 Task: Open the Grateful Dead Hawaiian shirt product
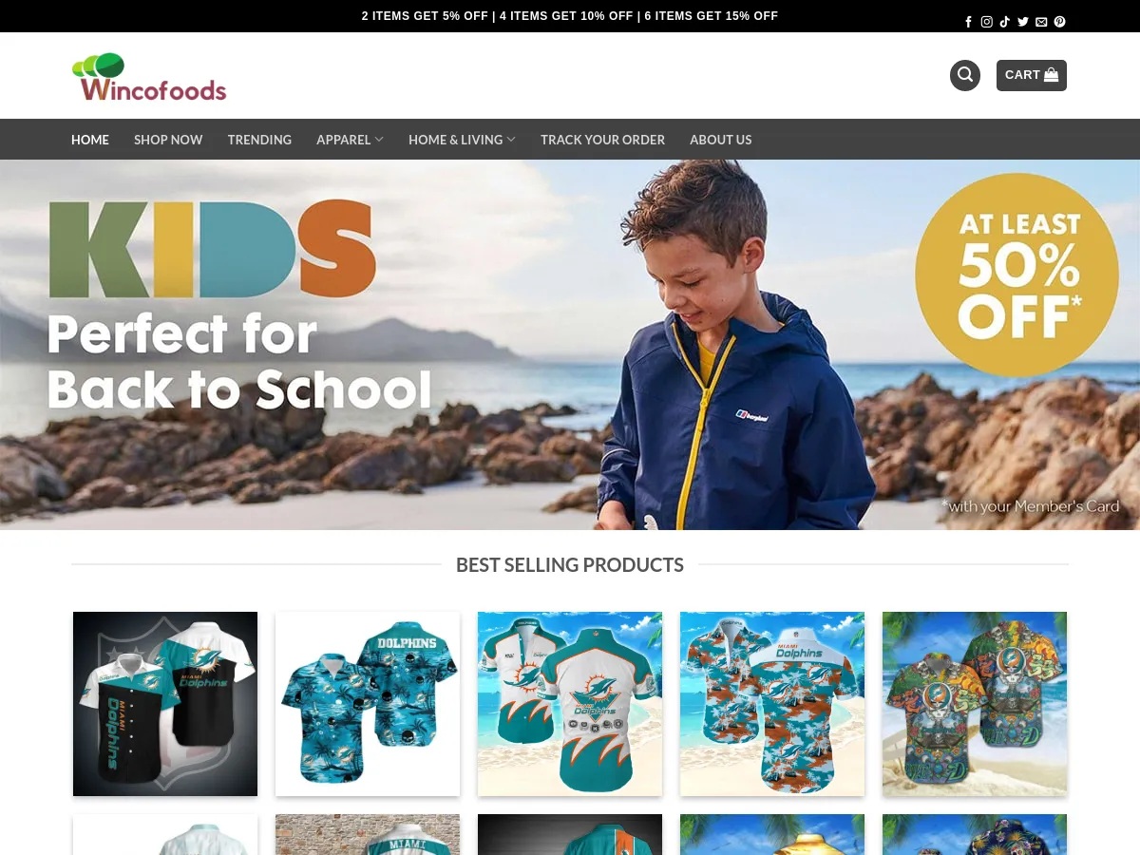975,704
